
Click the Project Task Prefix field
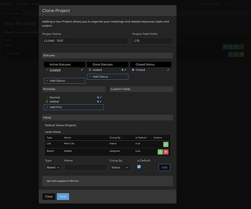pyautogui.click(x=152, y=41)
